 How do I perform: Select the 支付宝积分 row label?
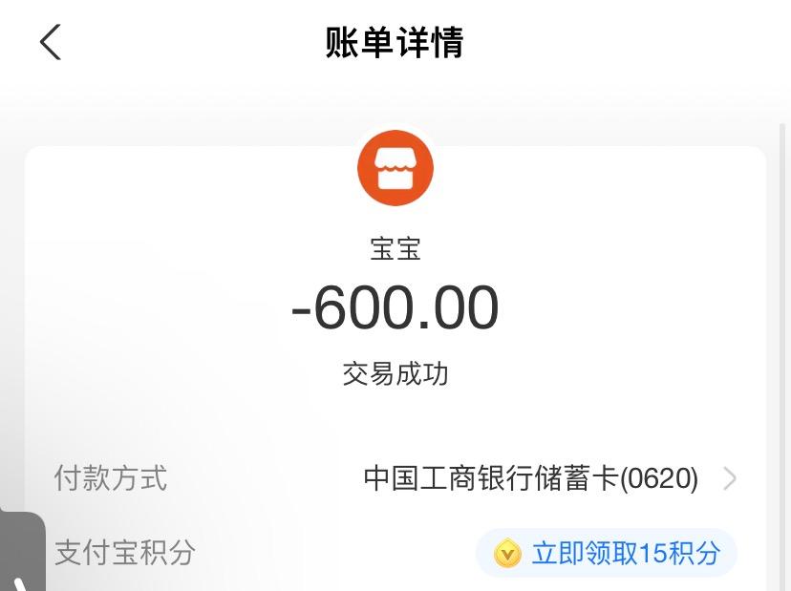[124, 553]
